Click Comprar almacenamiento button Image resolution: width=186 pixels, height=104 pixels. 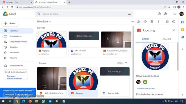tap(15, 77)
